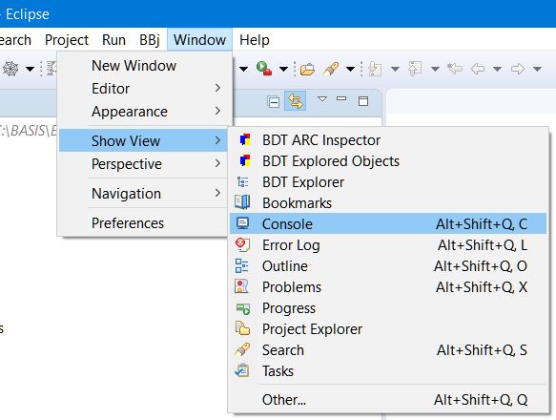The height and width of the screenshot is (420, 556).
Task: Open the previous annotation dropdown arrow
Action: tap(435, 69)
